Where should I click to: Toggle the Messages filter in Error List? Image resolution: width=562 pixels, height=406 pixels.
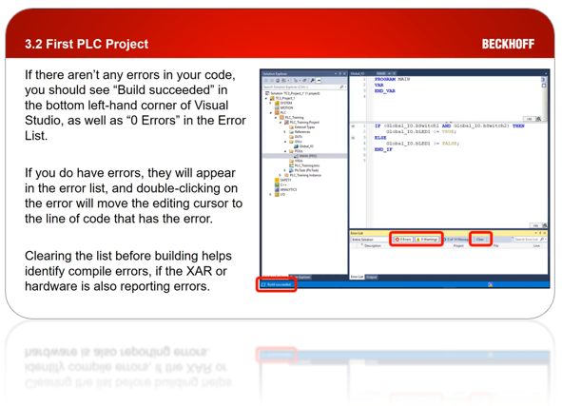(x=456, y=240)
